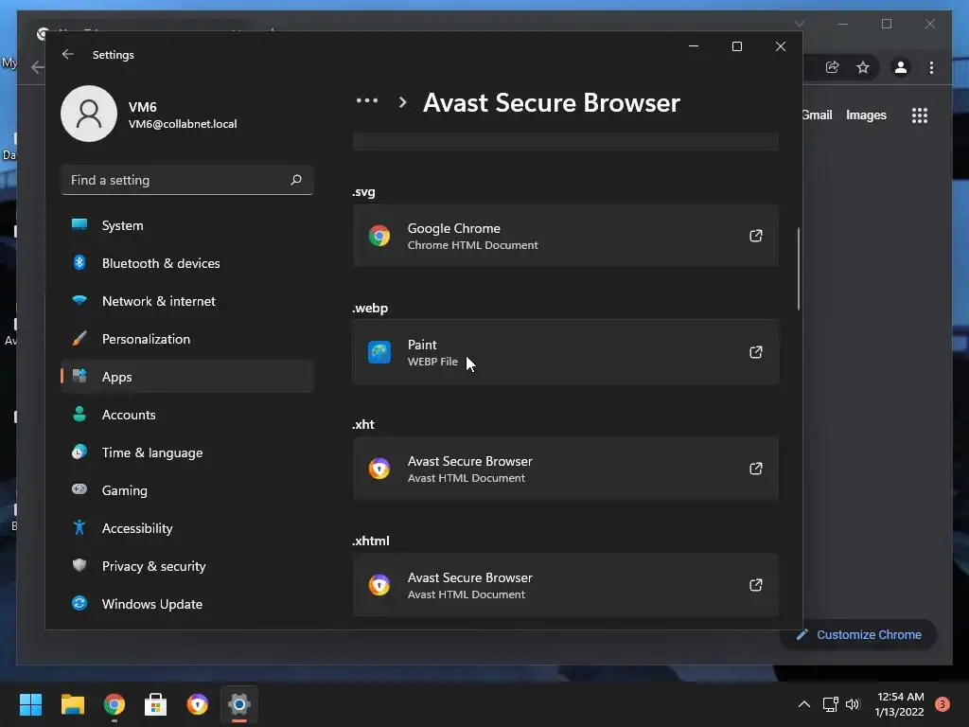Click Gmail link in the Chrome window
Image resolution: width=969 pixels, height=727 pixels.
pyautogui.click(x=818, y=115)
